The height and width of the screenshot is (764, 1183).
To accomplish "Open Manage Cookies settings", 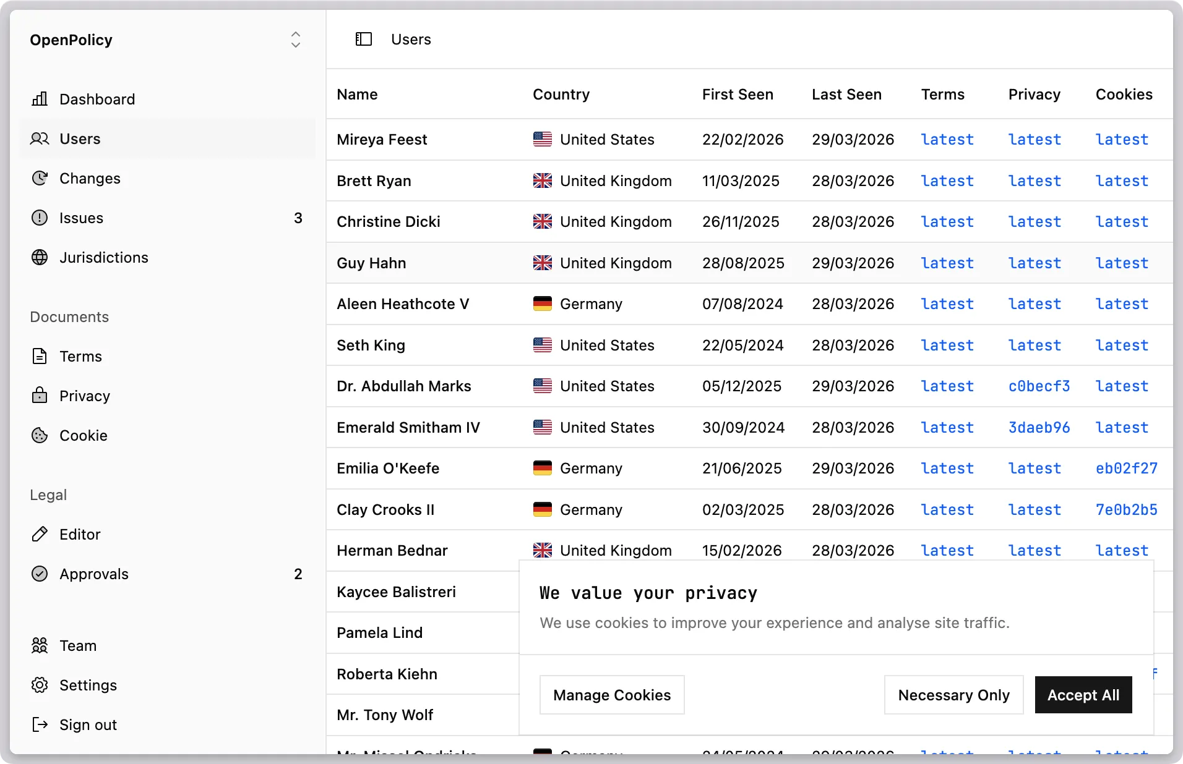I will [611, 695].
